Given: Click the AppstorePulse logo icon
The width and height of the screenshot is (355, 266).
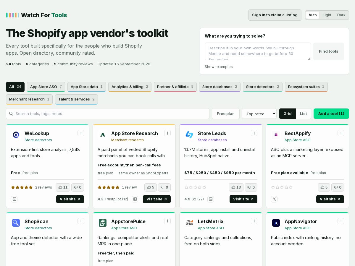Looking at the screenshot, I should click(x=103, y=223).
